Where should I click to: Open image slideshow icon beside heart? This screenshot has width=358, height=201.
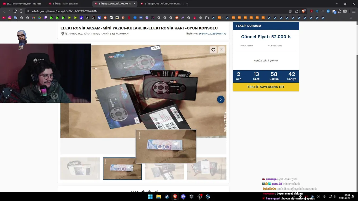pyautogui.click(x=222, y=50)
